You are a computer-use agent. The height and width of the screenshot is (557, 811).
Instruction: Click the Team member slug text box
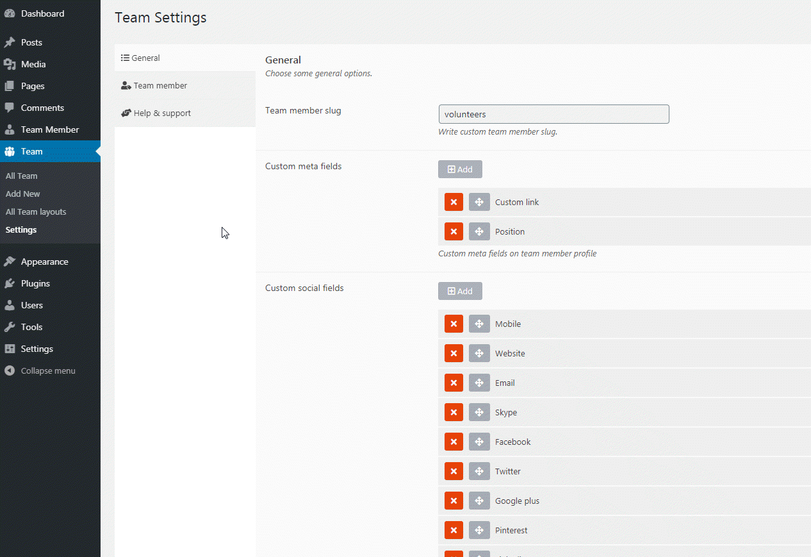[x=553, y=114]
